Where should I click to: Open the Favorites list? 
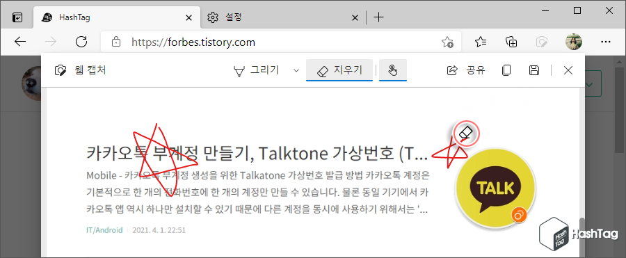click(x=481, y=42)
